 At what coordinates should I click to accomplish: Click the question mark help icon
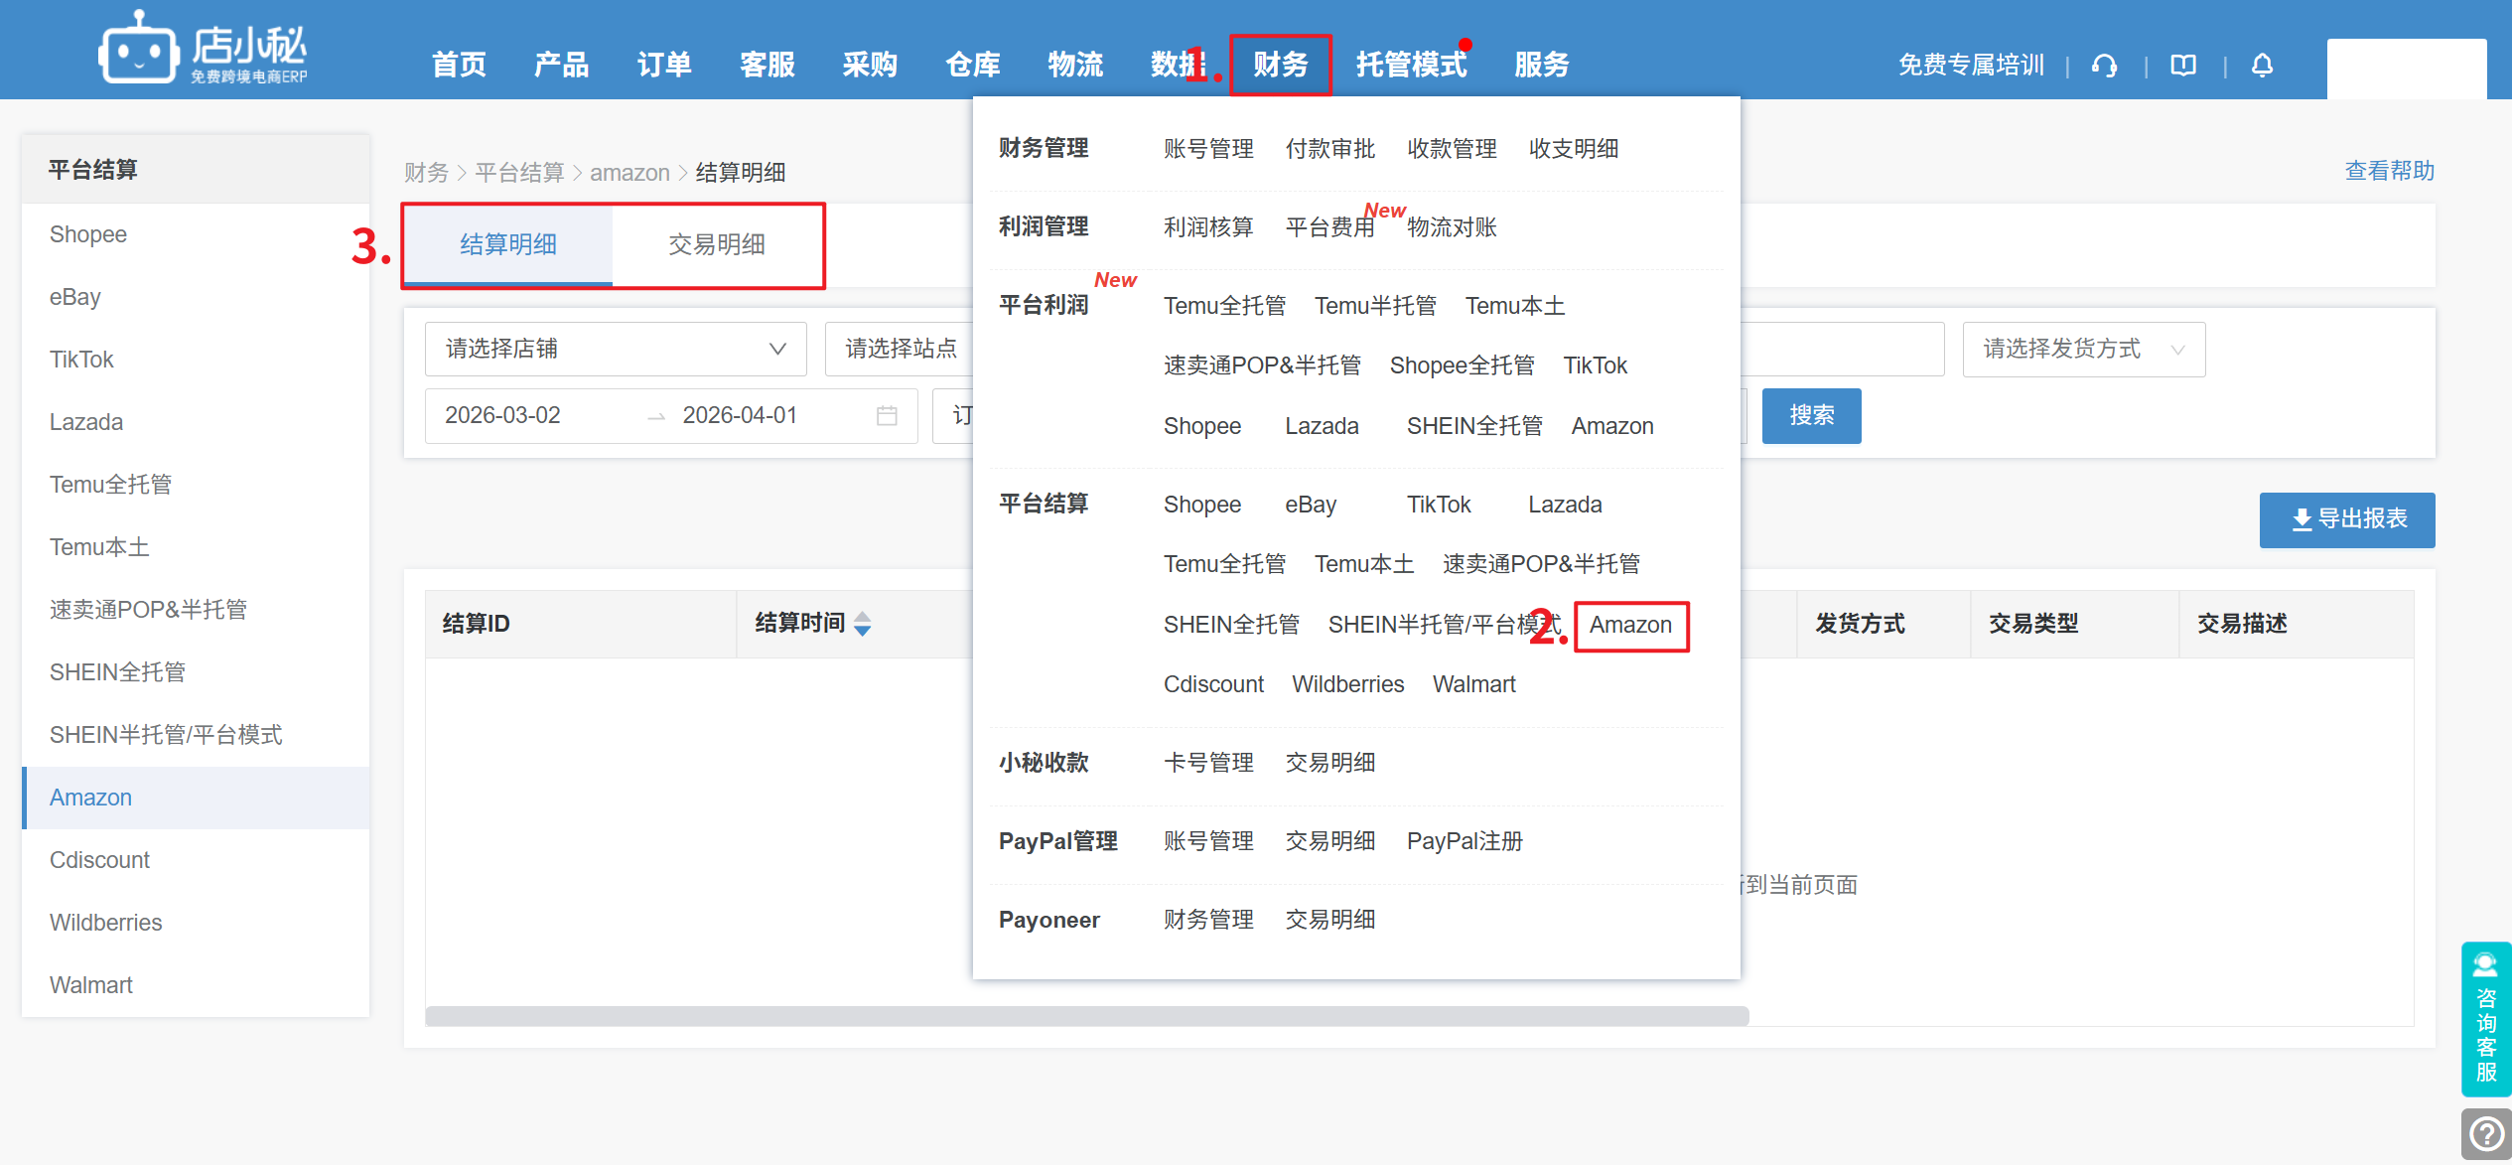(x=2486, y=1133)
